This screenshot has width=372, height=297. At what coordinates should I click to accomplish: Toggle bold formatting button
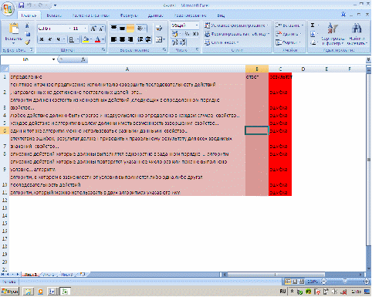coord(42,39)
